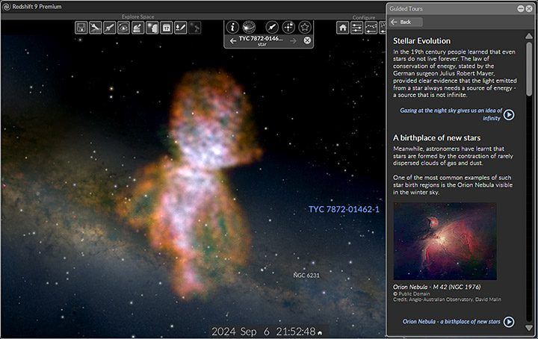Dismiss the TYC 7872 object panel
The image size is (538, 339).
coord(307,40)
